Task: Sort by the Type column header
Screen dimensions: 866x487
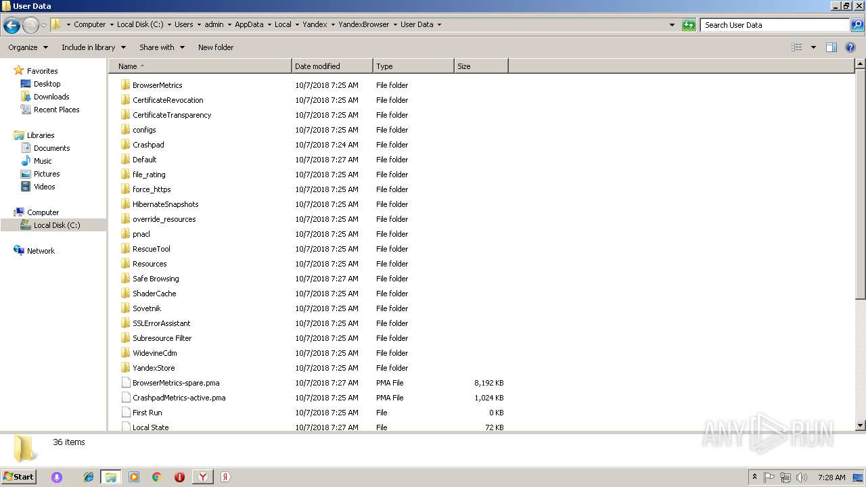Action: (413, 66)
